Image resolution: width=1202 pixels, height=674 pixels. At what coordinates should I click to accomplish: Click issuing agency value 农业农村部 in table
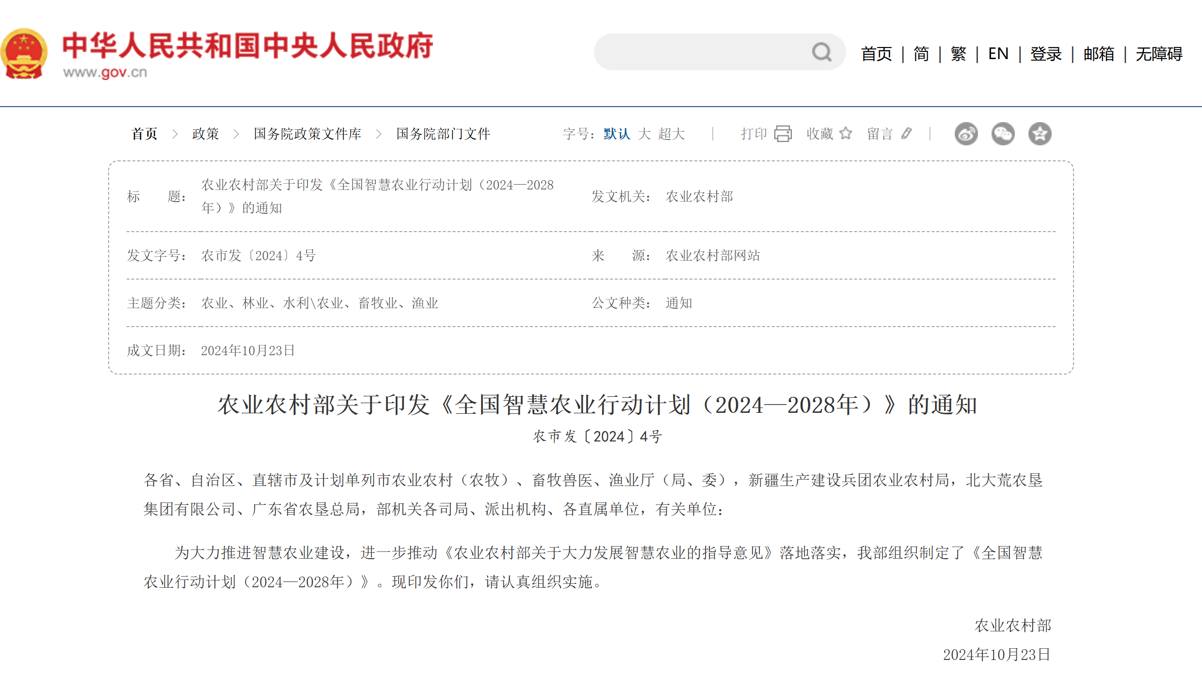pos(699,197)
